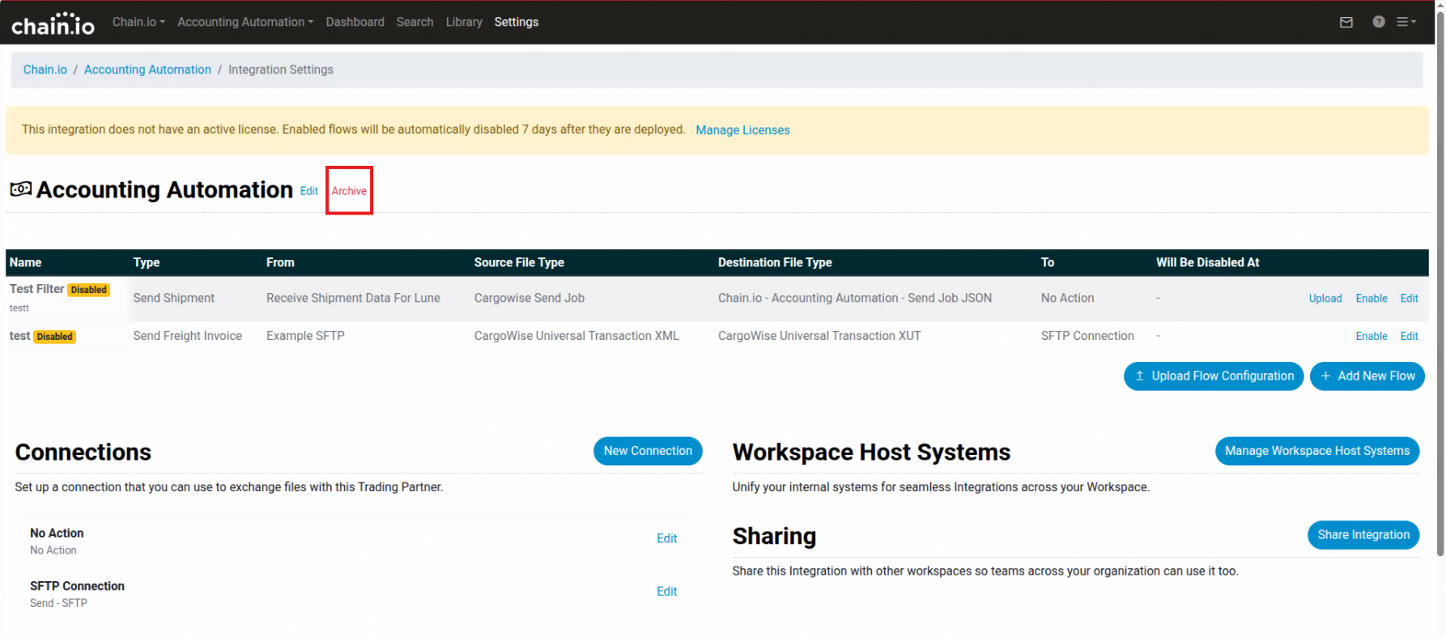Click the Share Integration button
The width and height of the screenshot is (1446, 637).
(1363, 535)
